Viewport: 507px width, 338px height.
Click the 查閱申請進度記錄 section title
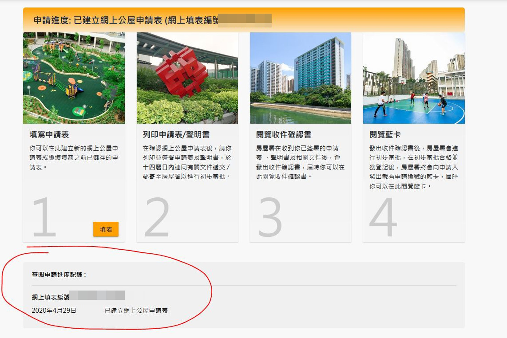coord(59,275)
